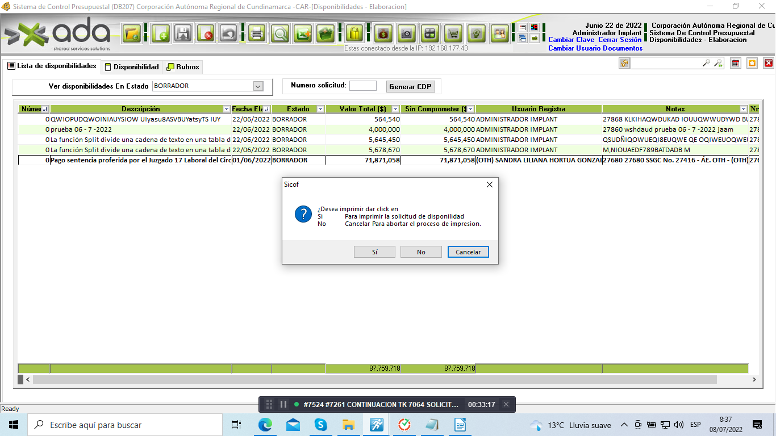
Task: Switch to the Rubros tab
Action: point(182,67)
